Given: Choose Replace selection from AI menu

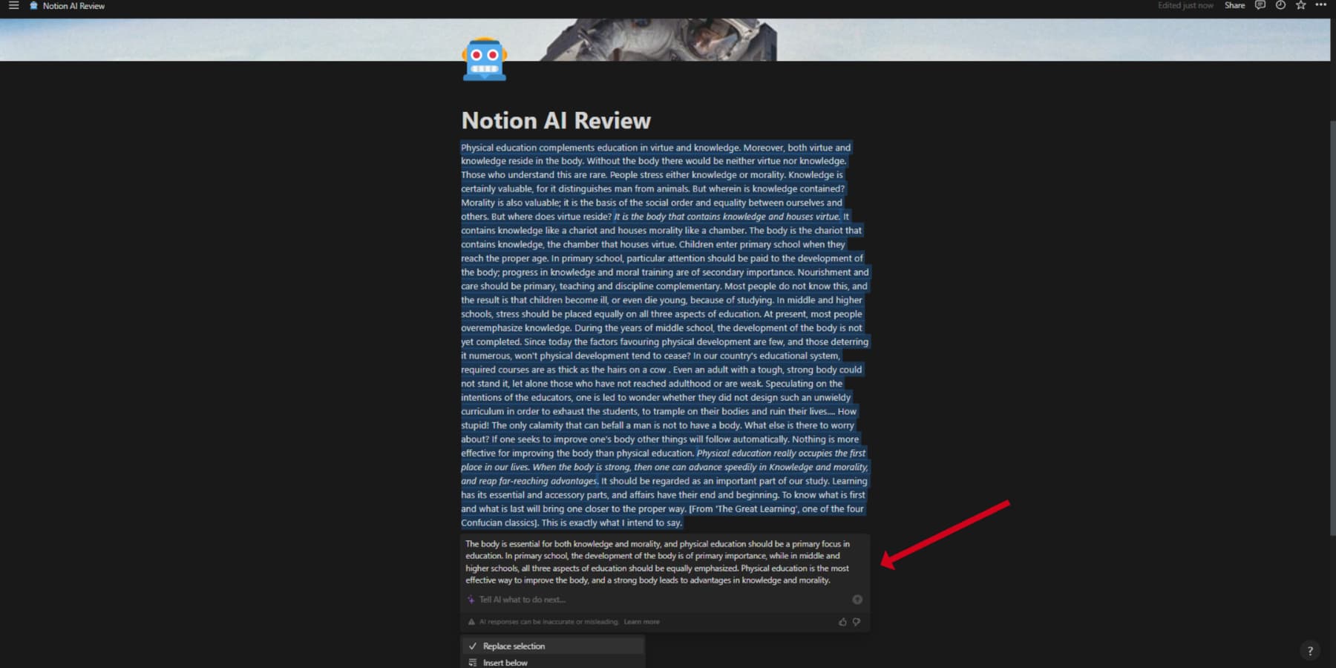Looking at the screenshot, I should coord(514,646).
